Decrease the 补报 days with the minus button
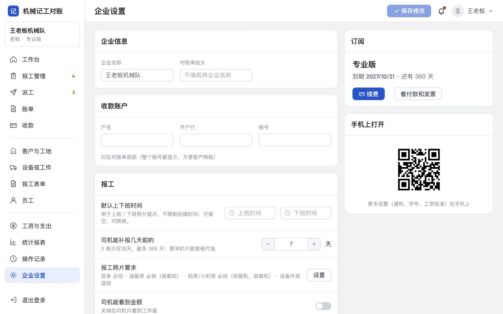 (x=268, y=244)
